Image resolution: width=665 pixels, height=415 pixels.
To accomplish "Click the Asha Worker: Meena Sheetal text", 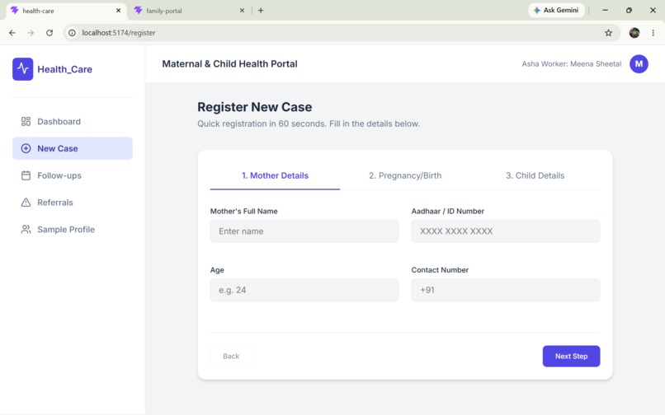I will pos(571,64).
